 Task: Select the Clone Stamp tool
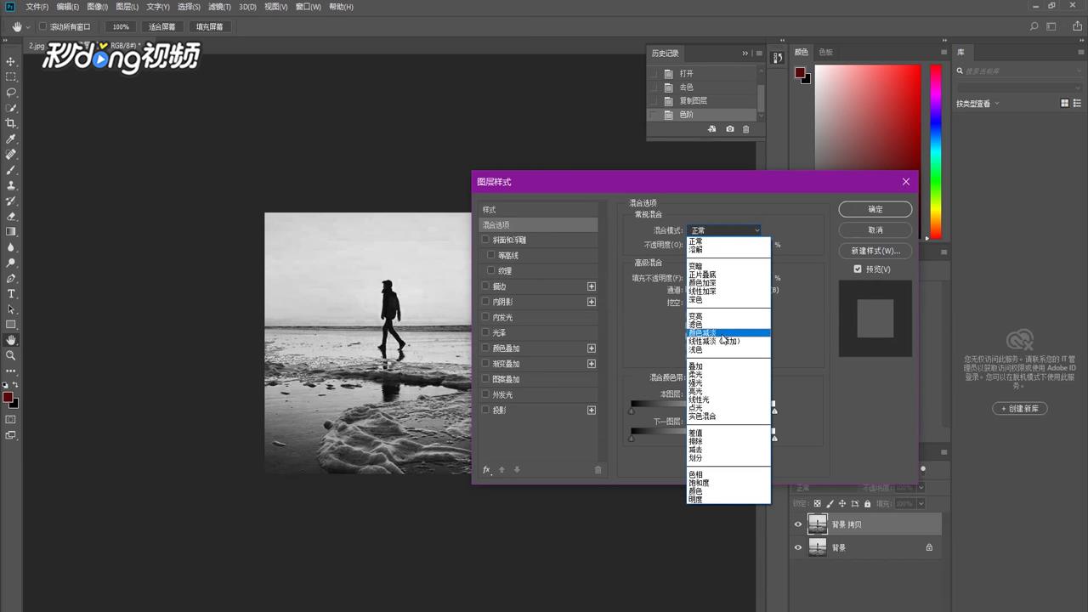(11, 185)
